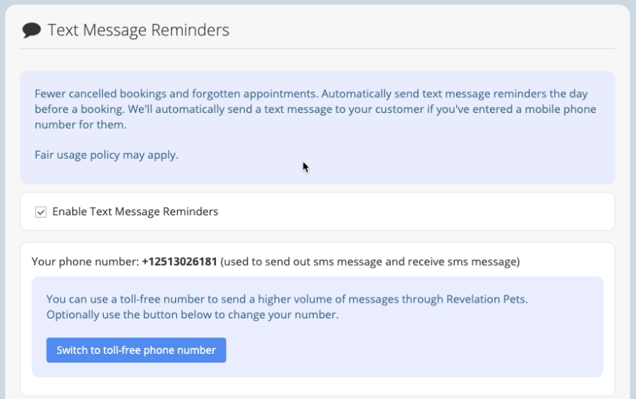636x399 pixels.
Task: Click the divider line under the heading
Action: pos(318,49)
